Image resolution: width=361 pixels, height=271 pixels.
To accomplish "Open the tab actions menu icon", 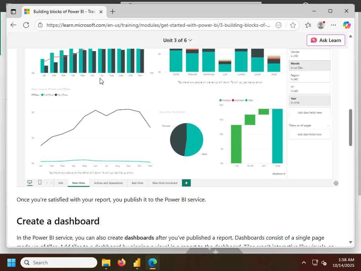I will tap(13, 12).
